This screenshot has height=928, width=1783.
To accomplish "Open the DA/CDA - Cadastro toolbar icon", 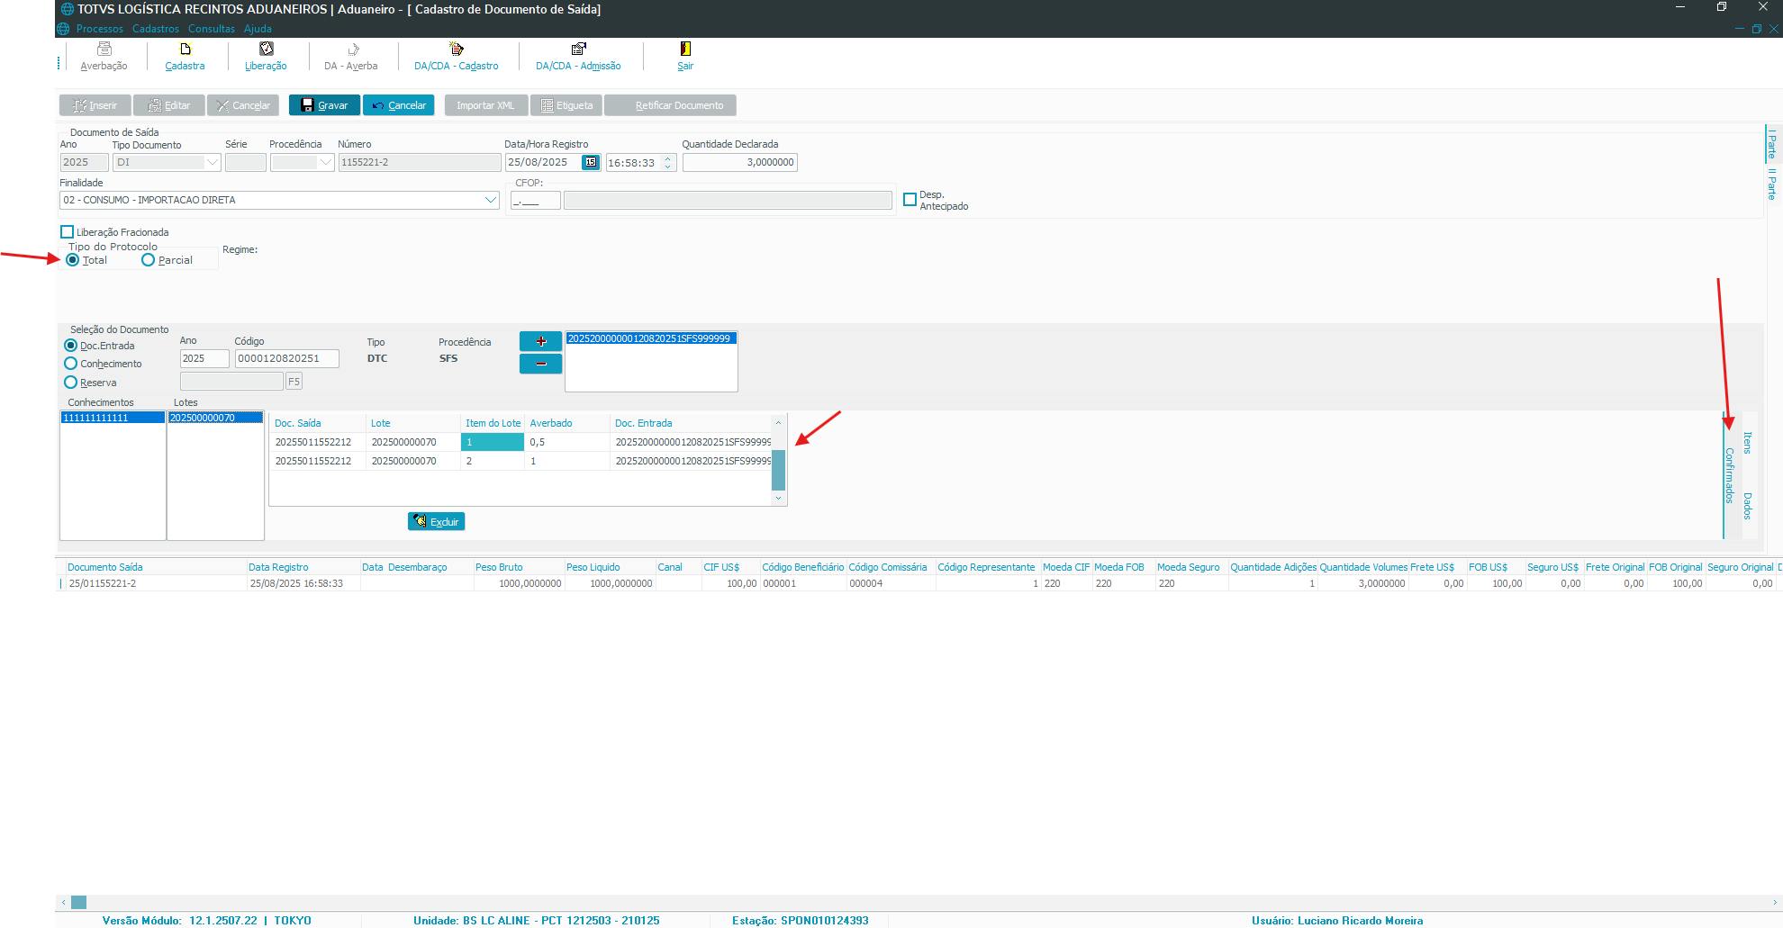I will [456, 56].
